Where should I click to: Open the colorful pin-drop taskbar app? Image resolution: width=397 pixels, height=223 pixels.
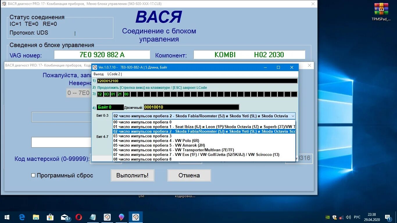121,217
